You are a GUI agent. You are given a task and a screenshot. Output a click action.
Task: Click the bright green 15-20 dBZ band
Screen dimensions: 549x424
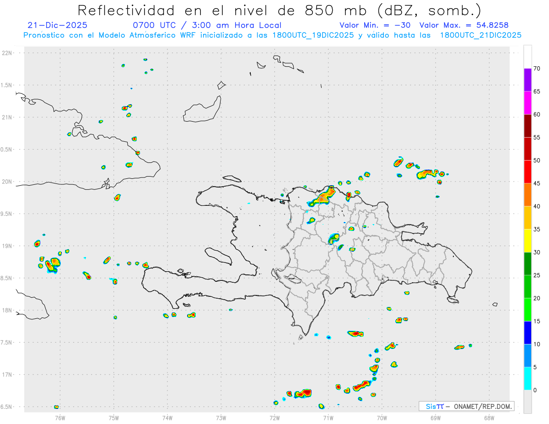tap(527, 310)
